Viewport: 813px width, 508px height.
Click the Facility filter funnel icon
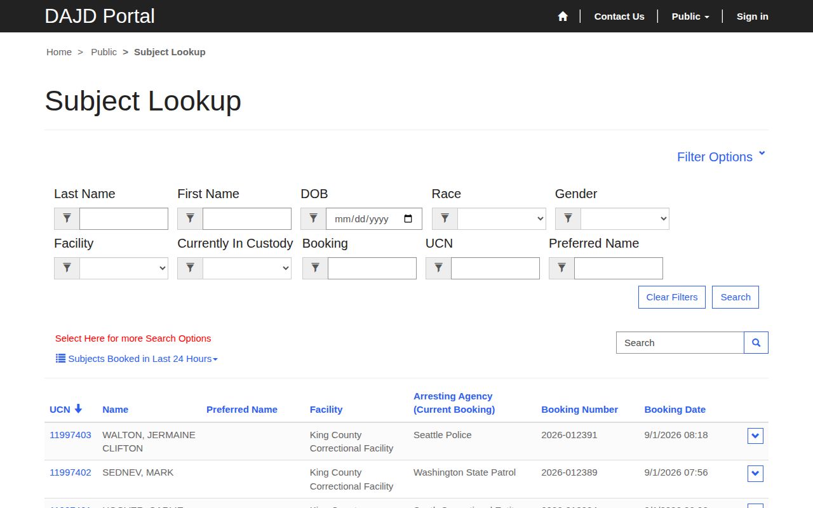[x=67, y=268]
